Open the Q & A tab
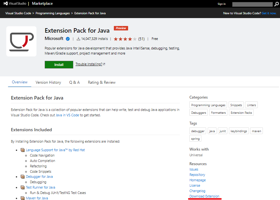Screen dimensions: 280x200 click(75, 82)
